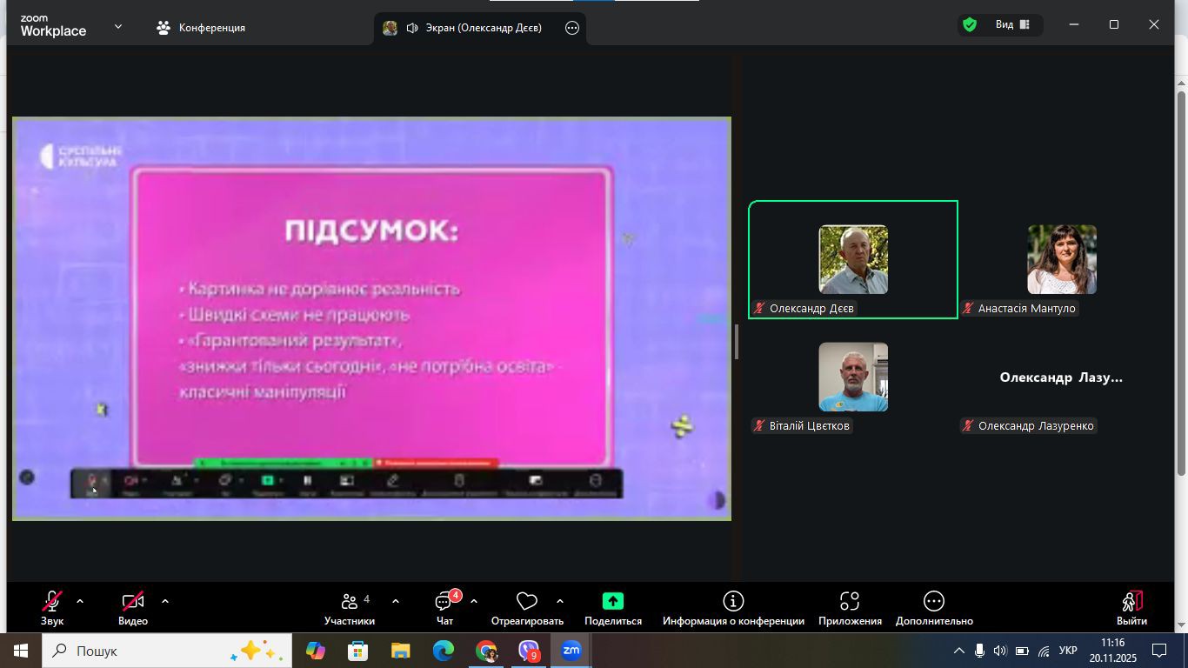Image resolution: width=1188 pixels, height=668 pixels.
Task: Open the Вид view layout button
Action: tap(1012, 25)
